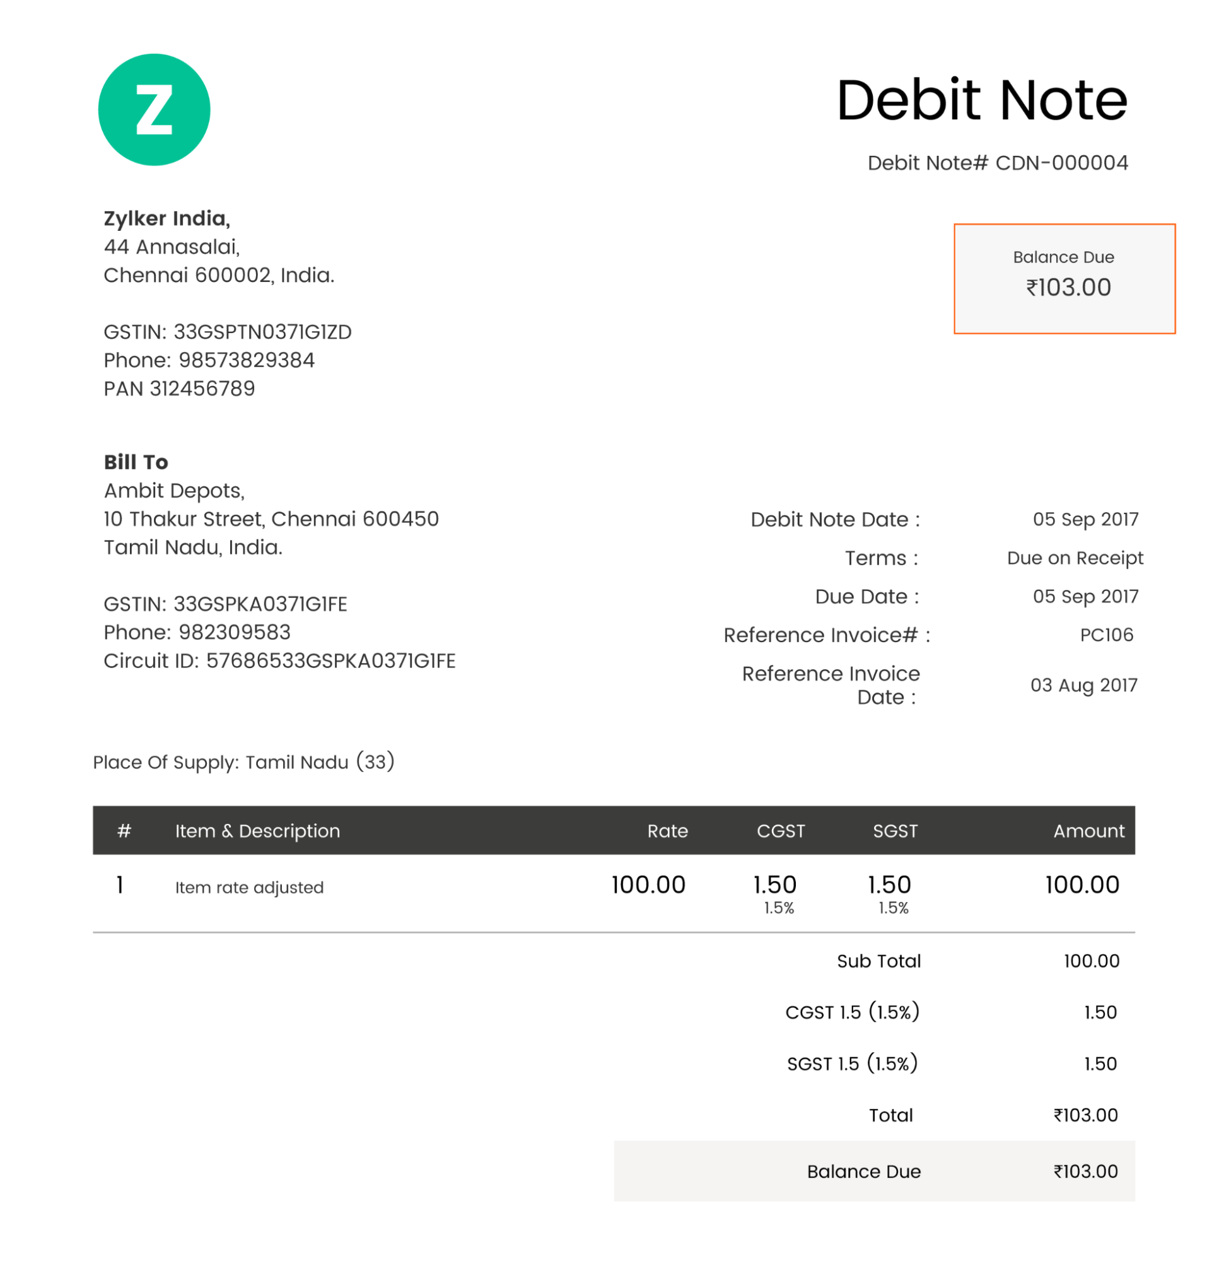
Task: Select the Ambit Depots customer name
Action: point(173,491)
